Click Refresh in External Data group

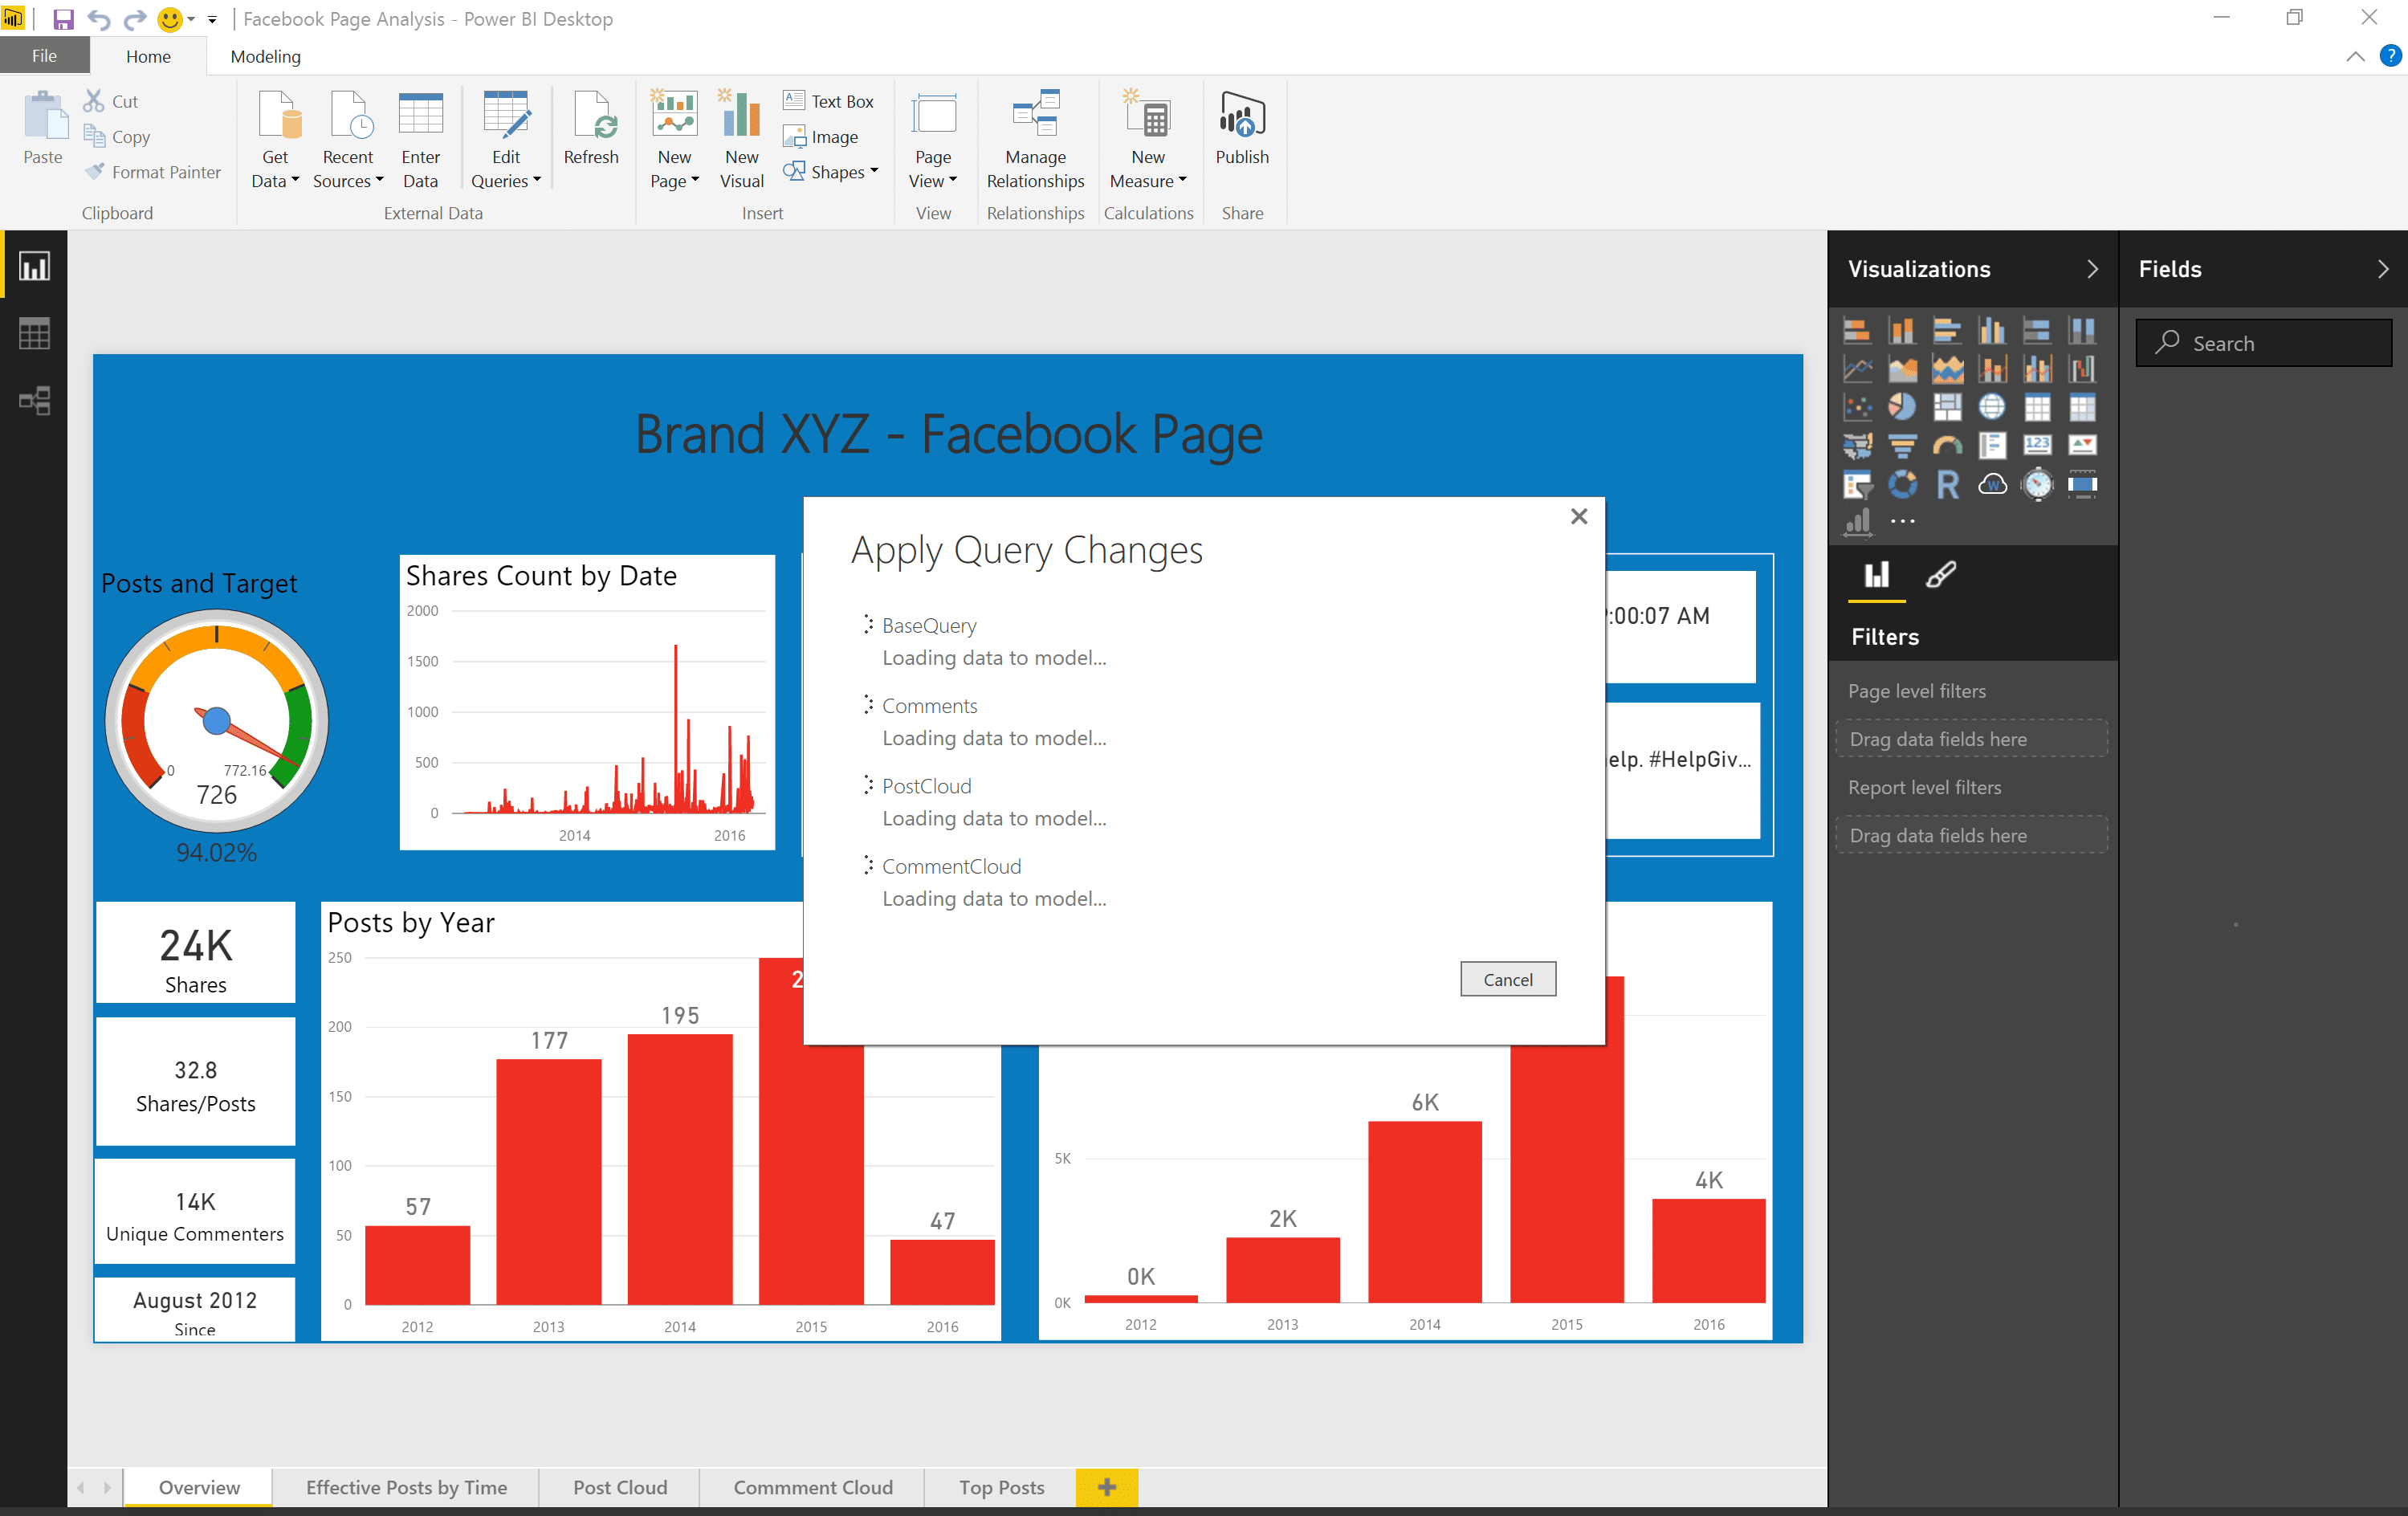coord(591,128)
